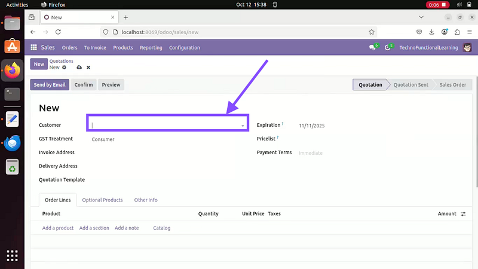Save the record with the cloud icon
Viewport: 478px width, 269px height.
[79, 68]
